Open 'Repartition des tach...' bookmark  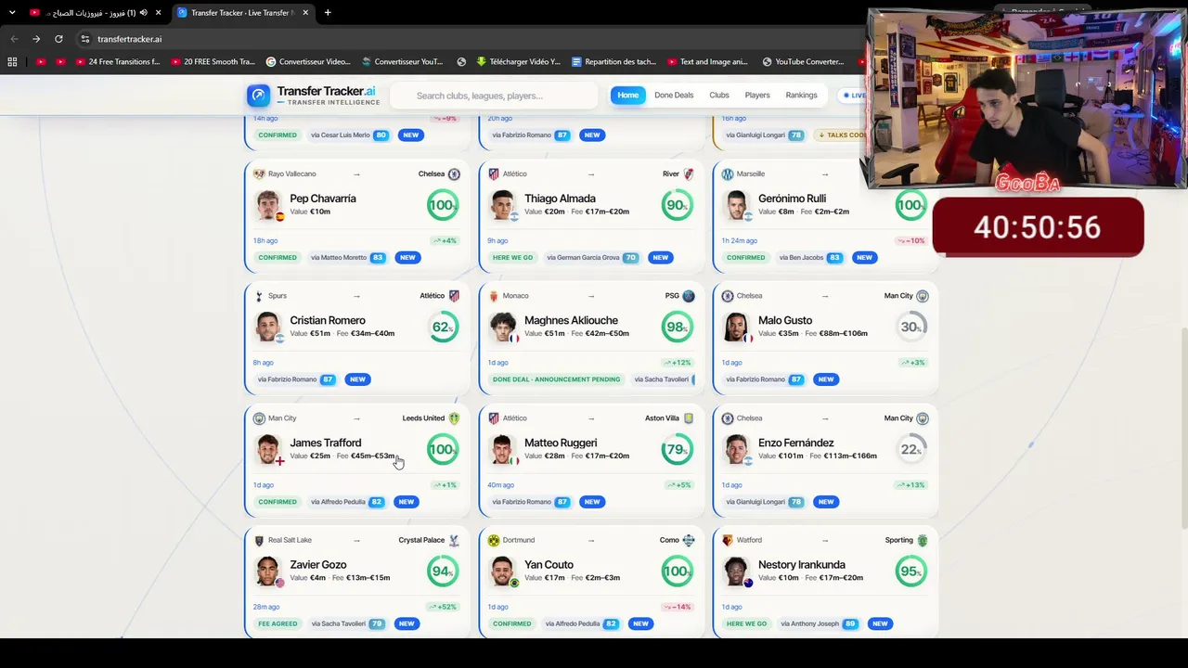(x=613, y=62)
